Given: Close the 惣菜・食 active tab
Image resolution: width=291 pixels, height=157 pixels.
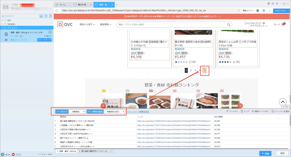Looking at the screenshot, I should click(x=112, y=5).
